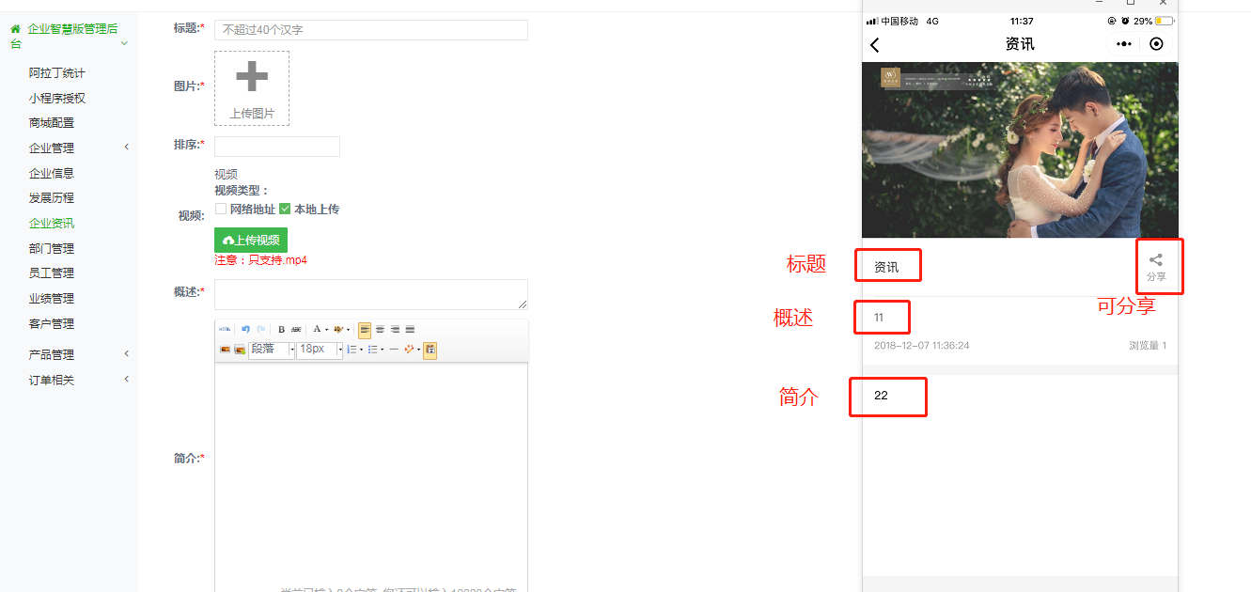This screenshot has width=1251, height=592.
Task: Open the font color picker dropdown
Action: [326, 329]
